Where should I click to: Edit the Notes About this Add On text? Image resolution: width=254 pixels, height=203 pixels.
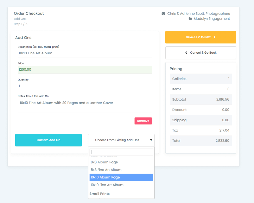[x=85, y=103]
